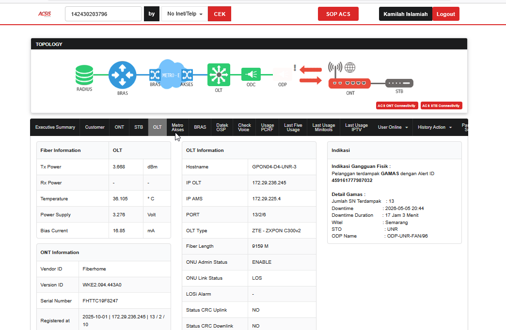Click the Kamilah Islamiah user button
Viewport: 506px width, 330px height.
(406, 14)
